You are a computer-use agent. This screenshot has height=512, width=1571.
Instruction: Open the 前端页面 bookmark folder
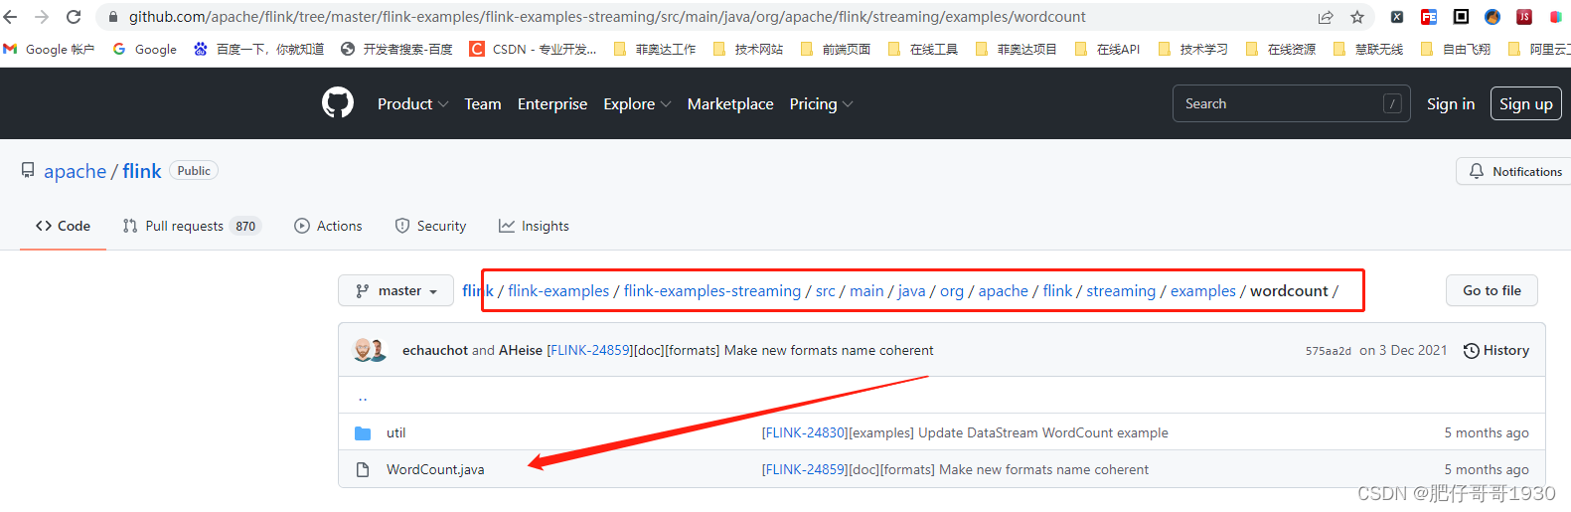point(836,49)
